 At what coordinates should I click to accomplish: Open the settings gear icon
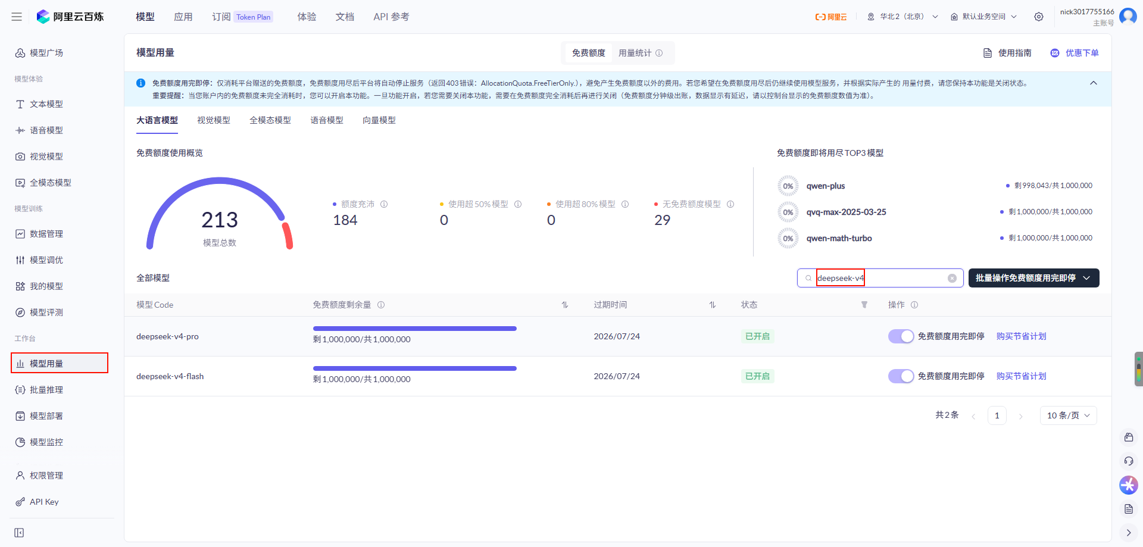[1039, 17]
